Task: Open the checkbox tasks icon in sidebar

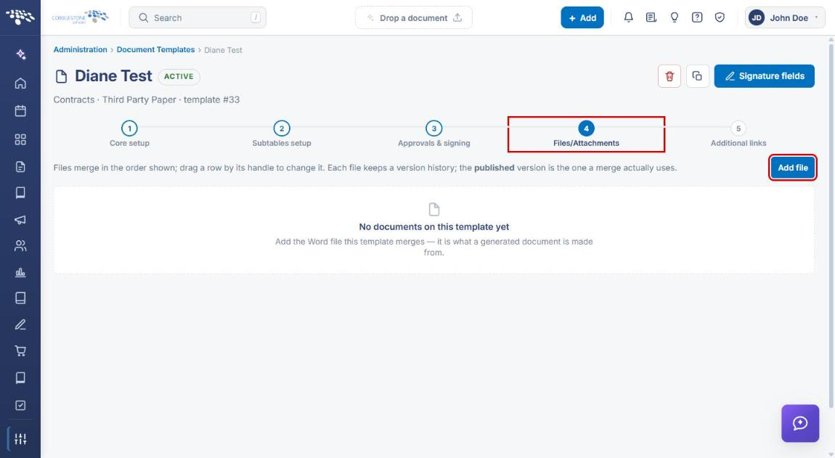Action: (20, 405)
